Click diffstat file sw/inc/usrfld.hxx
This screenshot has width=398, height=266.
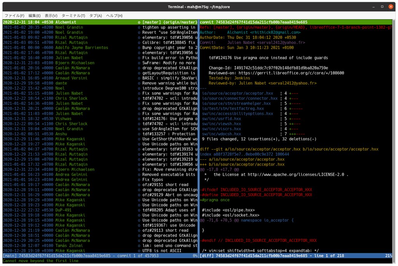click(x=222, y=119)
